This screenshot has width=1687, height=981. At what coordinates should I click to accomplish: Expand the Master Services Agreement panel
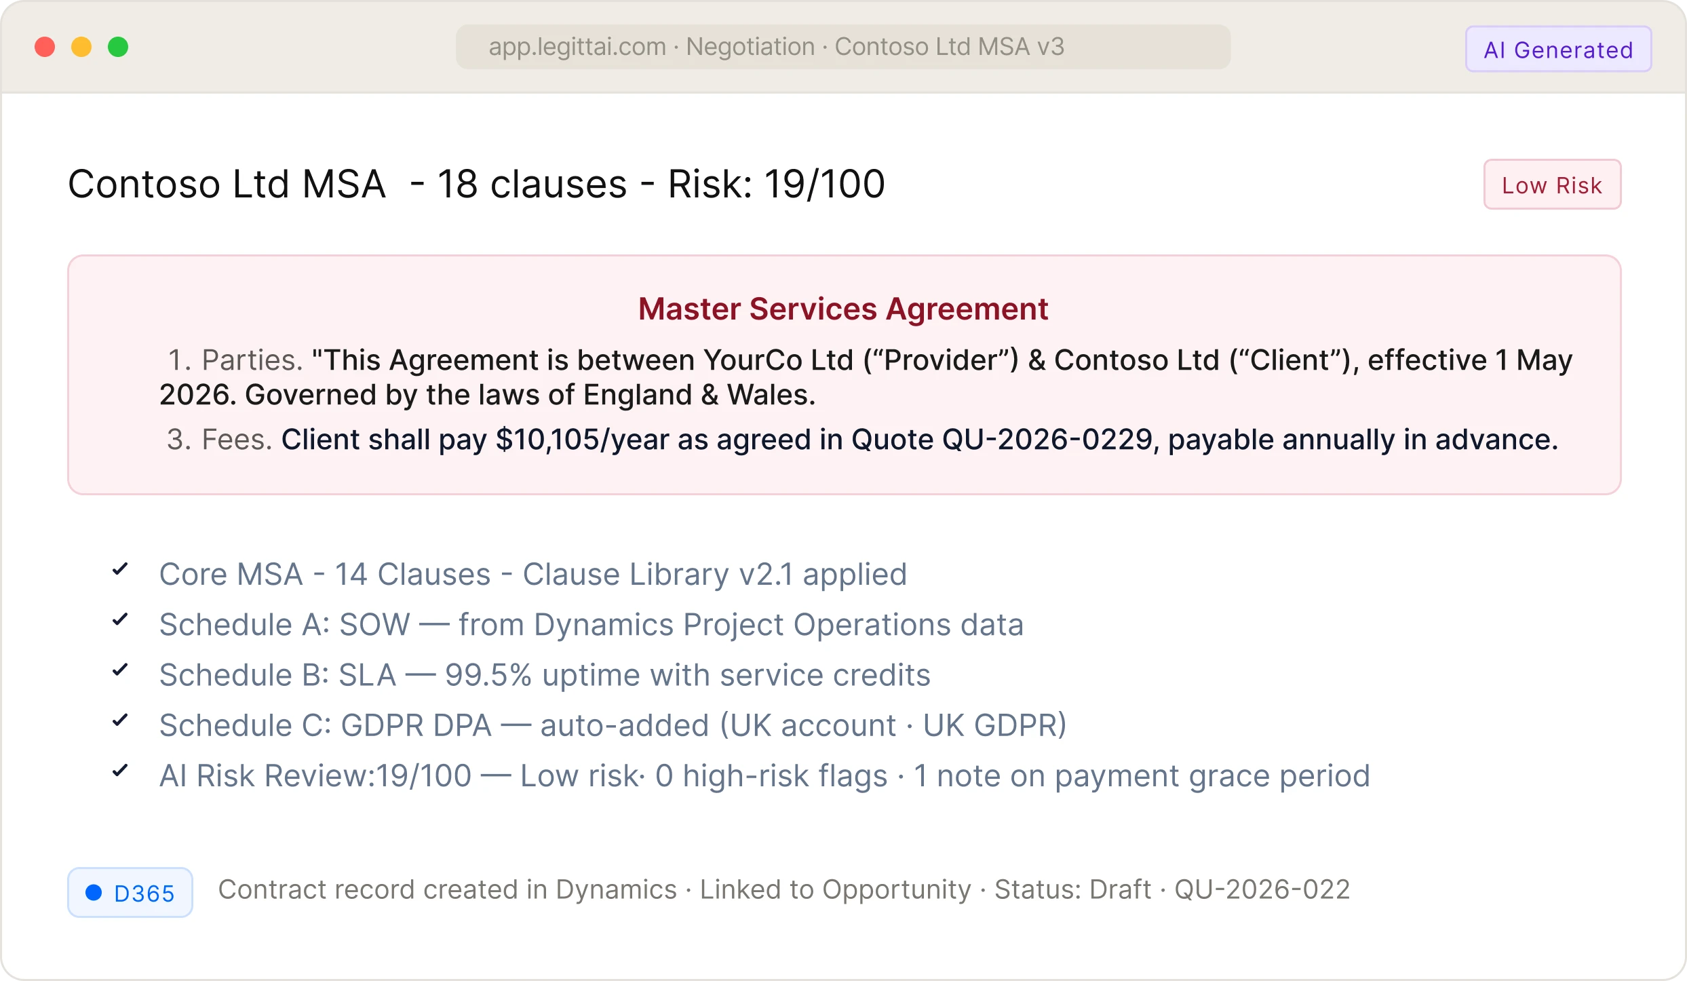[843, 309]
